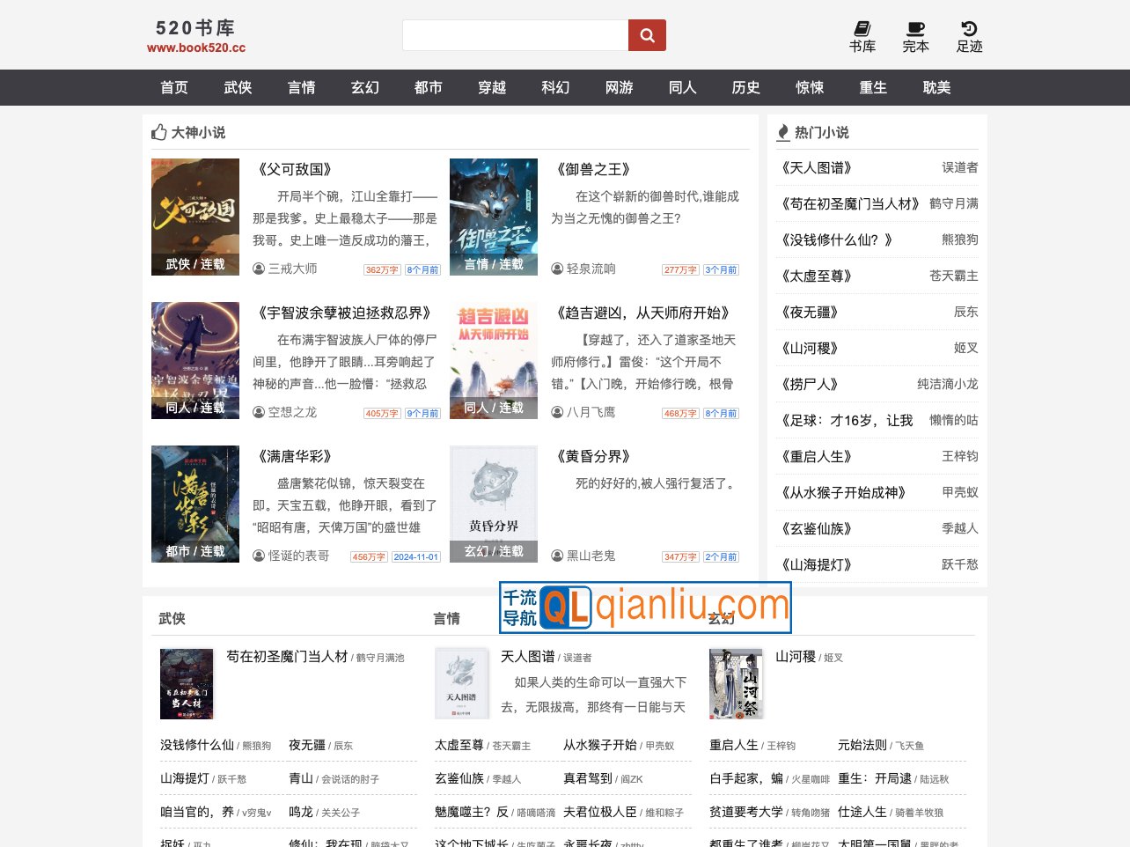Click the 完本 completed-books icon
Image resolution: width=1130 pixels, height=847 pixels.
(x=915, y=27)
